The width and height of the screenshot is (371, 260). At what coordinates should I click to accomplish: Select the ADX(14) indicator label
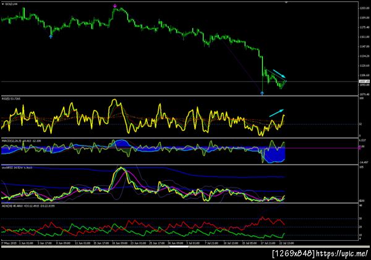point(28,206)
